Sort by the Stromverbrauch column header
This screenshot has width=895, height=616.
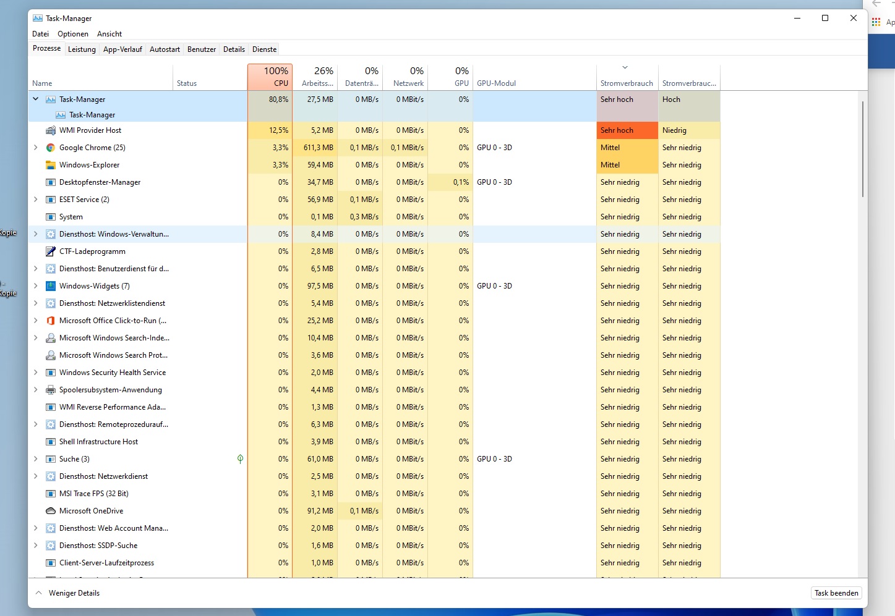pyautogui.click(x=627, y=77)
